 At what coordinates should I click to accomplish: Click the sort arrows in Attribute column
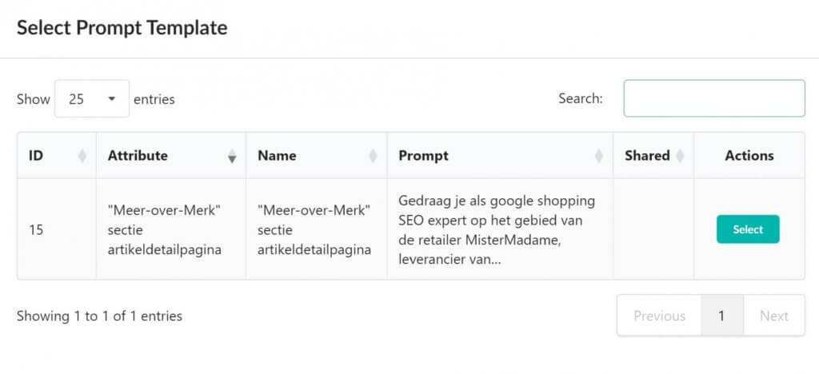point(232,157)
